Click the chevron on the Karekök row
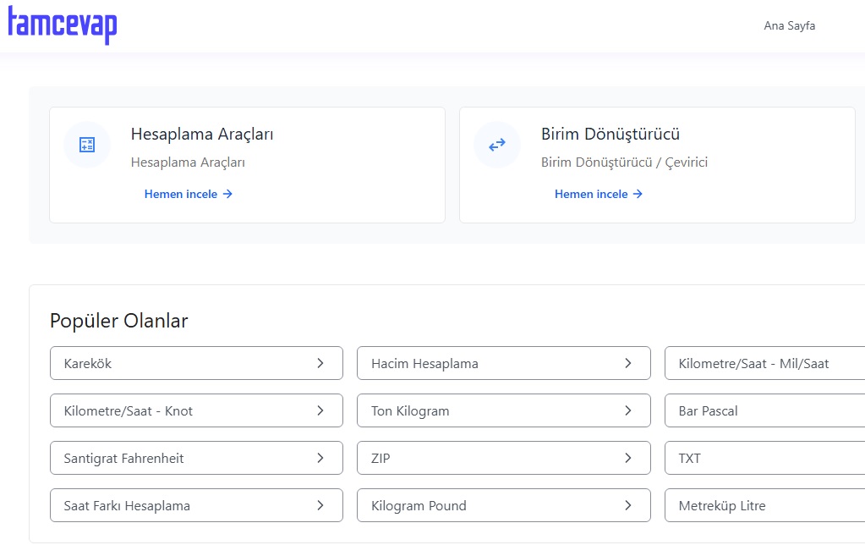Screen dimensions: 865x545 [320, 363]
